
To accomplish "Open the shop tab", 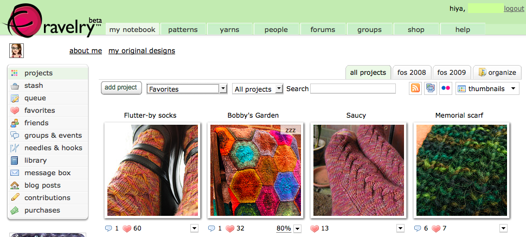I will [416, 29].
